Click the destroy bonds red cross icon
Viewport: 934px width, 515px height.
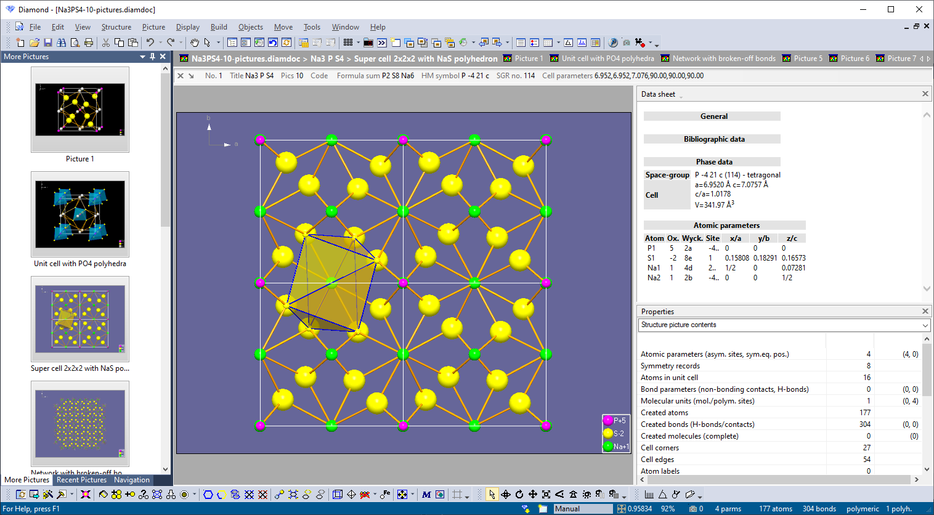(x=263, y=494)
